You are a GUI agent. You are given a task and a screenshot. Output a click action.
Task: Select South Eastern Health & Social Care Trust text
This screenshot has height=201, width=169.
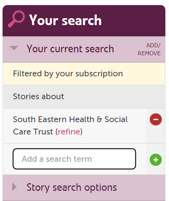click(70, 125)
